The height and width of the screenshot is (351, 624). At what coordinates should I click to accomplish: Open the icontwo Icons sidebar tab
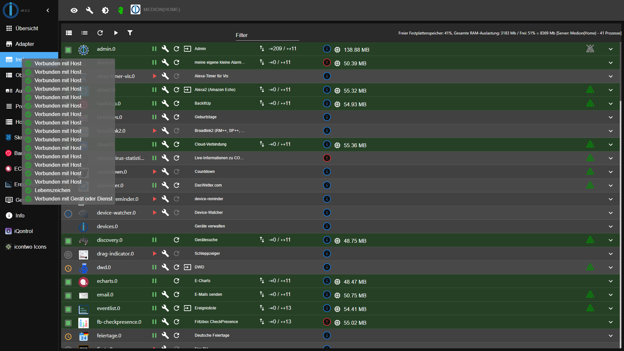29,247
